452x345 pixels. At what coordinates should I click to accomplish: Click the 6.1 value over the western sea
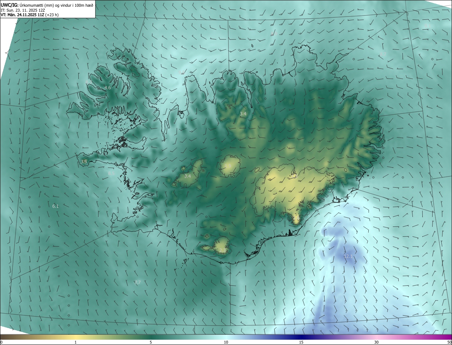(55, 206)
